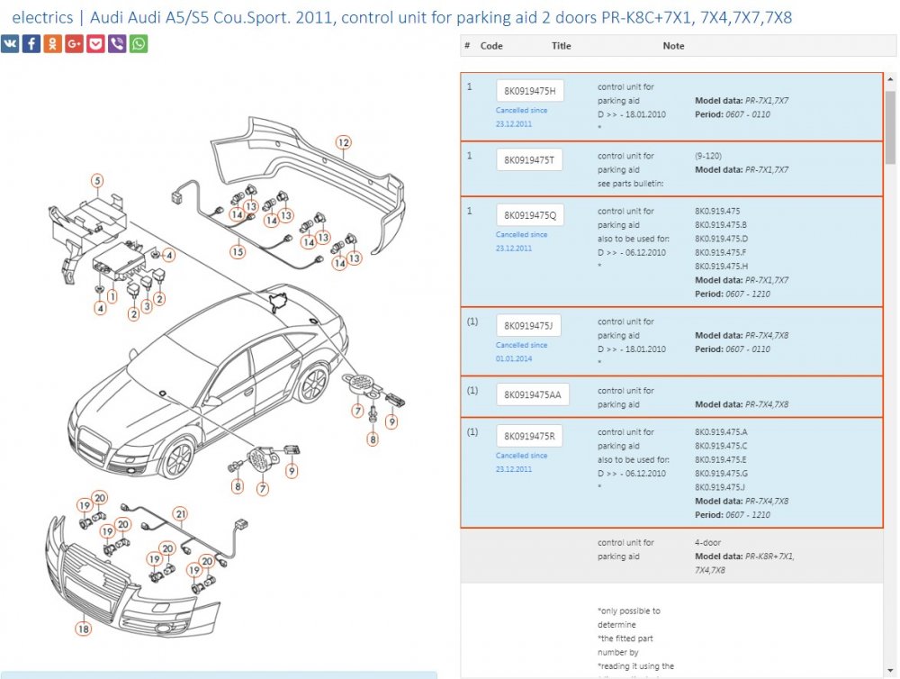Click diagram callout 5 bracket
900x679 pixels.
click(97, 181)
